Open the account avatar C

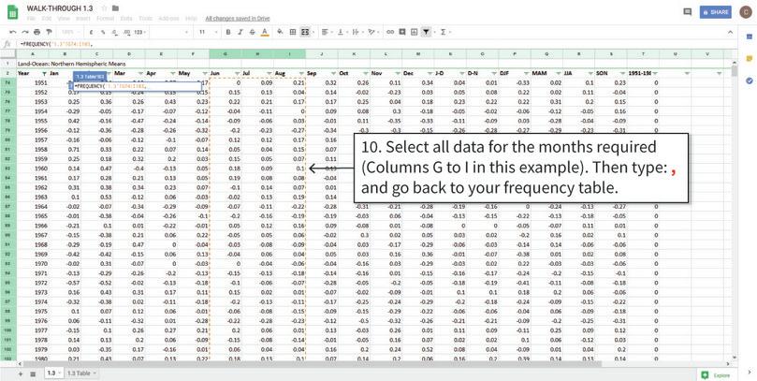(745, 12)
